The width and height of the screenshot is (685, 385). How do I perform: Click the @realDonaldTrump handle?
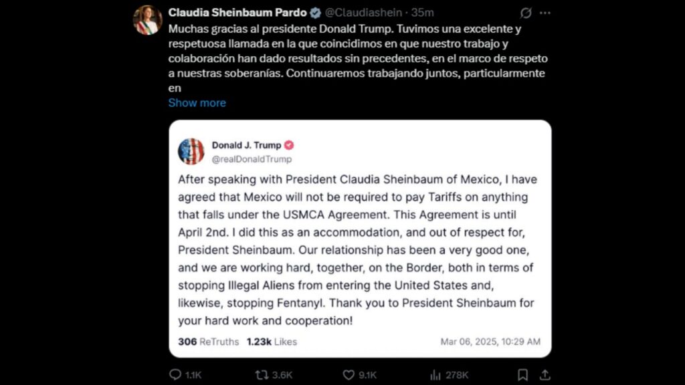tap(252, 159)
